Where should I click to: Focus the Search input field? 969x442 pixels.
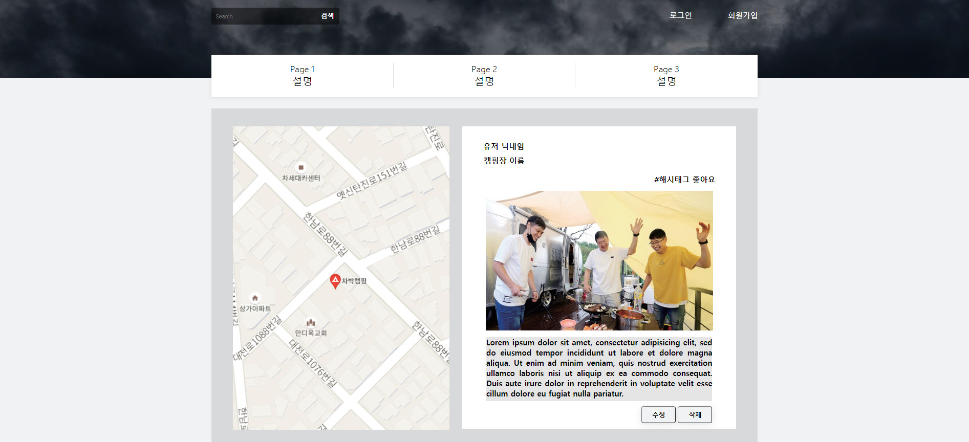(264, 16)
